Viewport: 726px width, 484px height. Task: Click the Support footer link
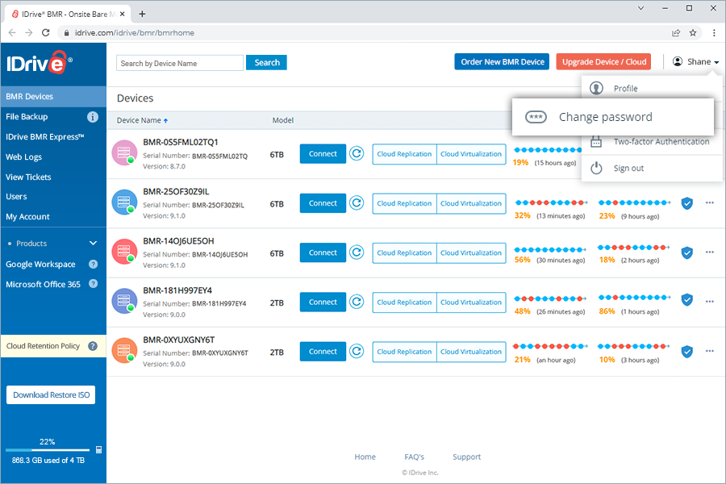[467, 457]
